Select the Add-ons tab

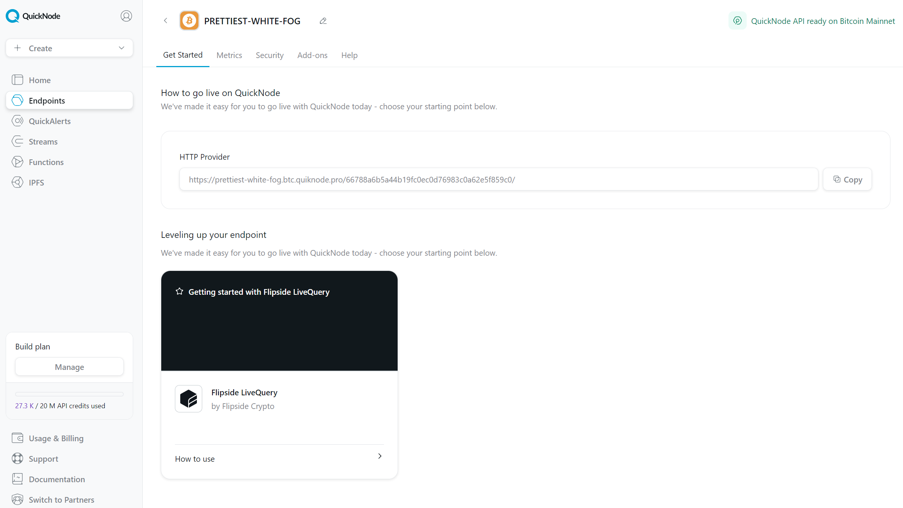312,55
